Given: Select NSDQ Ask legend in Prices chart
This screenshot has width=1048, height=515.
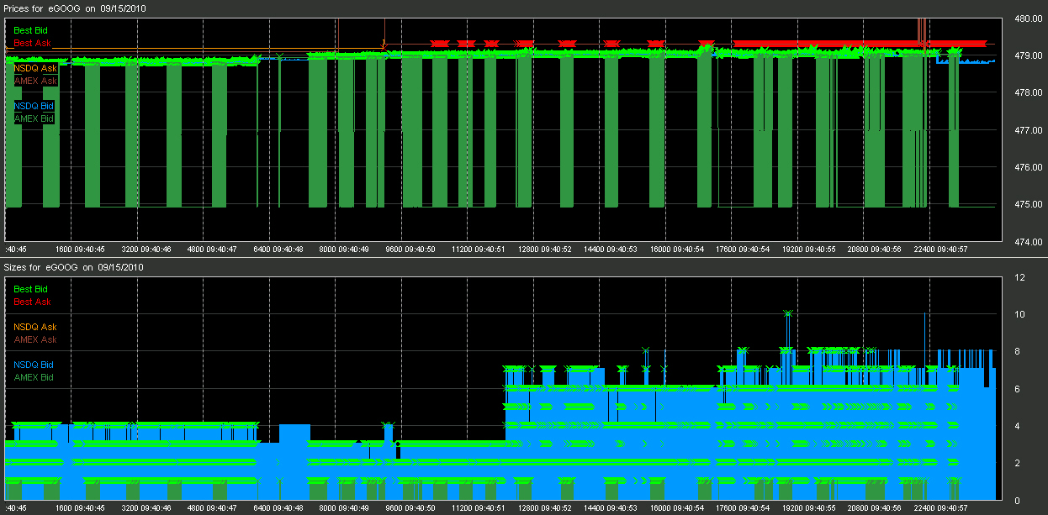Looking at the screenshot, I should coord(35,68).
